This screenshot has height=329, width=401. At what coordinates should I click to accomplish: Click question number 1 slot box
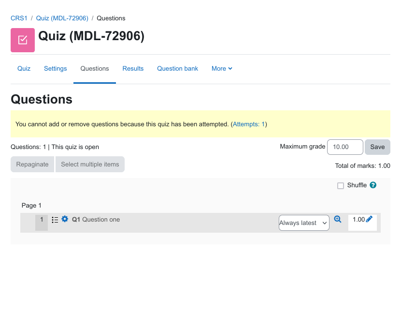42,223
